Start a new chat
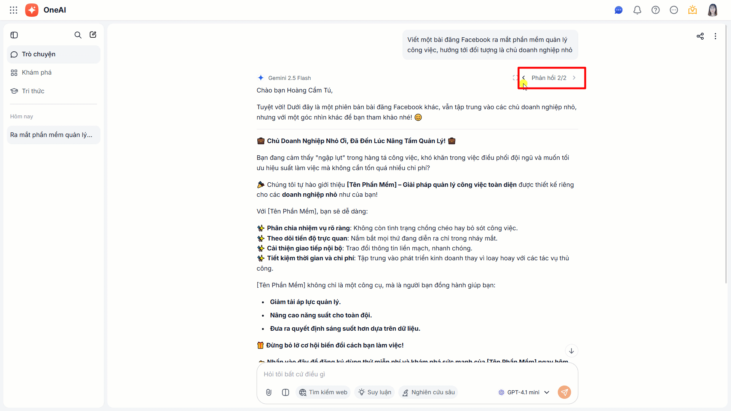Screen dimensions: 731x411 (x=93, y=35)
